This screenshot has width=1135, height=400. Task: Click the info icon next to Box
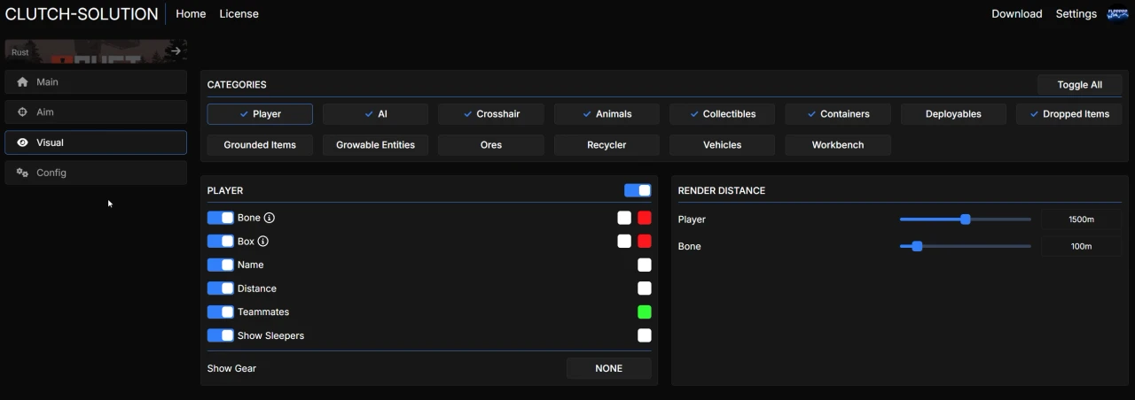point(263,242)
